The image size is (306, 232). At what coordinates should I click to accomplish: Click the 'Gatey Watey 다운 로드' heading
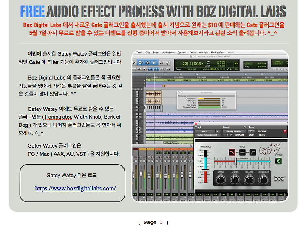coord(71,175)
